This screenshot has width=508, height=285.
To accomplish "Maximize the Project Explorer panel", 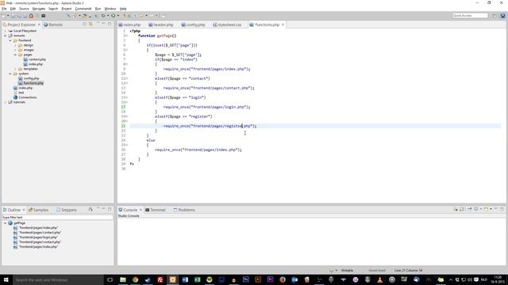I will pos(110,24).
